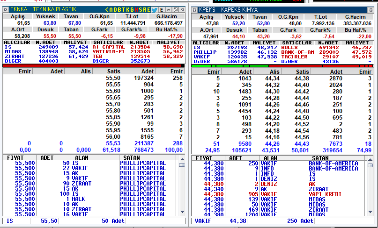Viewport: 378px width, 228px height.
Task: Click the red portion of KPEKS ratio bar
Action: (x=321, y=66)
